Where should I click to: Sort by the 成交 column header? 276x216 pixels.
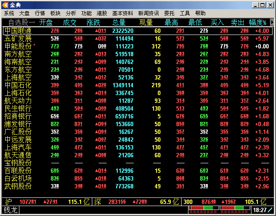(69, 22)
